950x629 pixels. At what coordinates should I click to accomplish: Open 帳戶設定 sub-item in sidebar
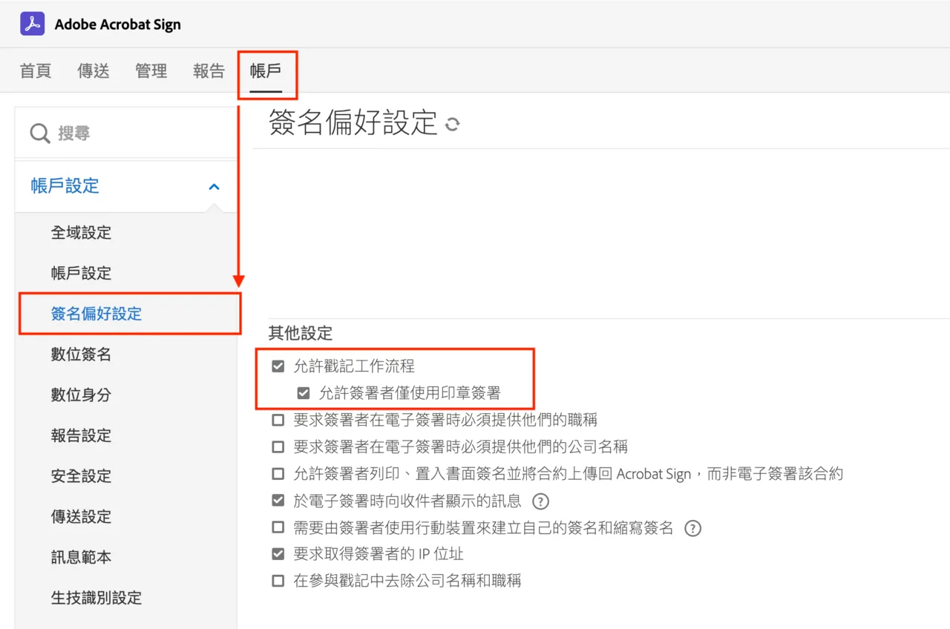(x=81, y=273)
